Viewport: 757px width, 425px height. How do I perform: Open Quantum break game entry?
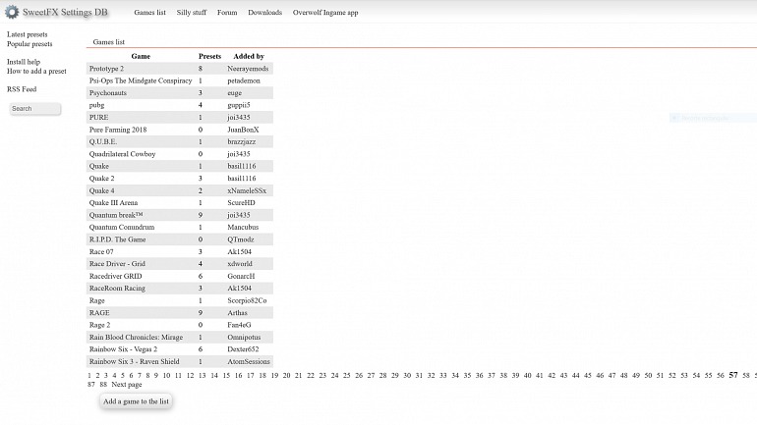116,215
